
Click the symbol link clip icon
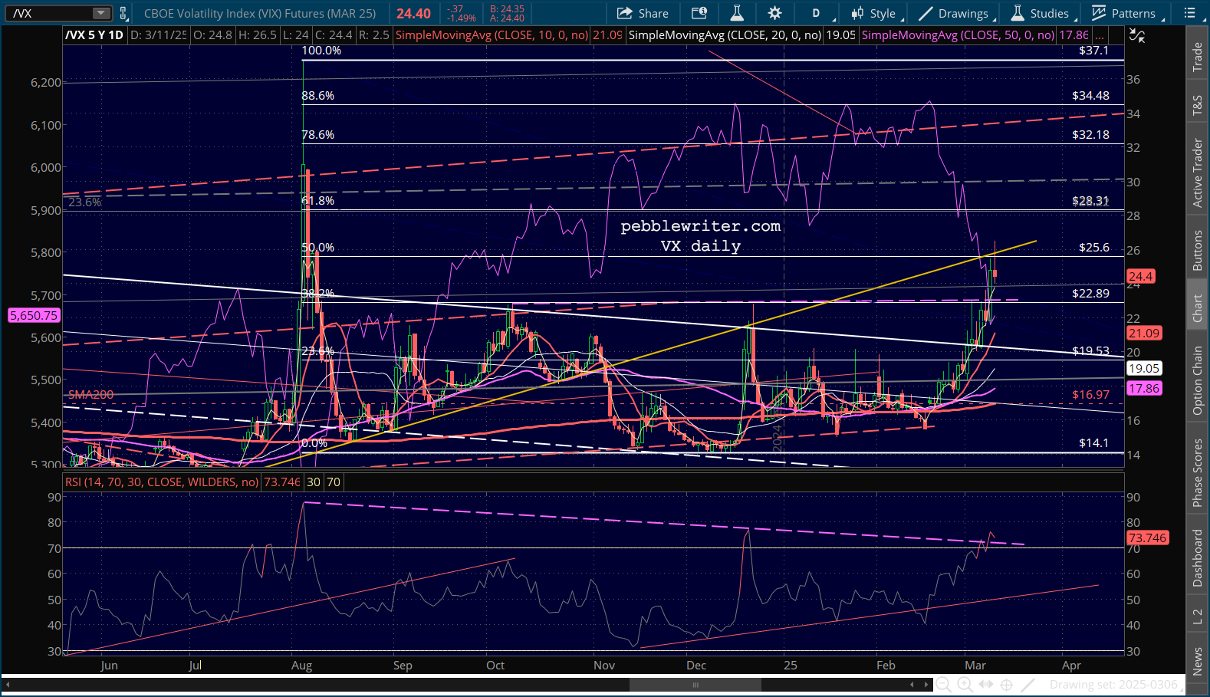(x=123, y=13)
